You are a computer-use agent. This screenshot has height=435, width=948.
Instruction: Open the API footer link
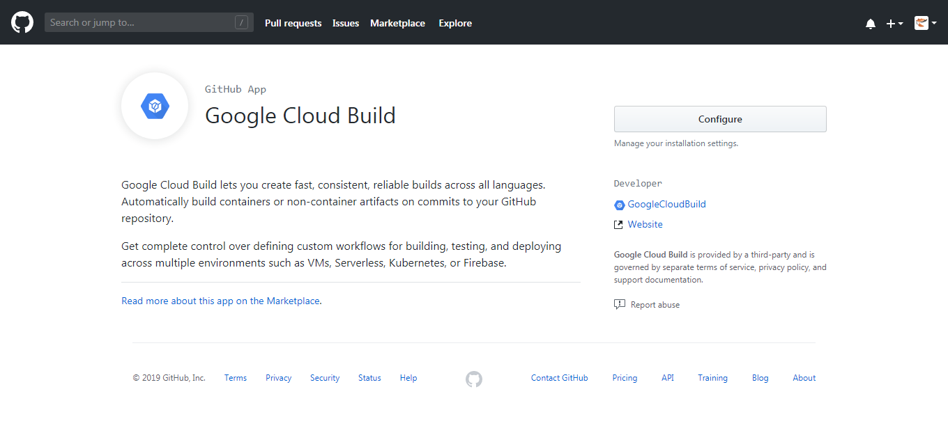pyautogui.click(x=668, y=378)
